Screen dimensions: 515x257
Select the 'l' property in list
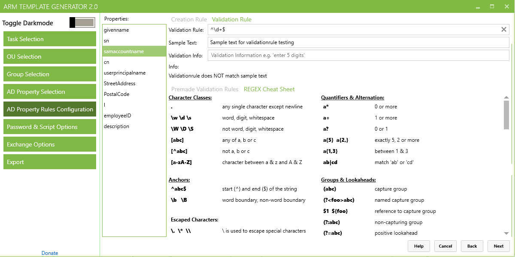[x=134, y=105]
